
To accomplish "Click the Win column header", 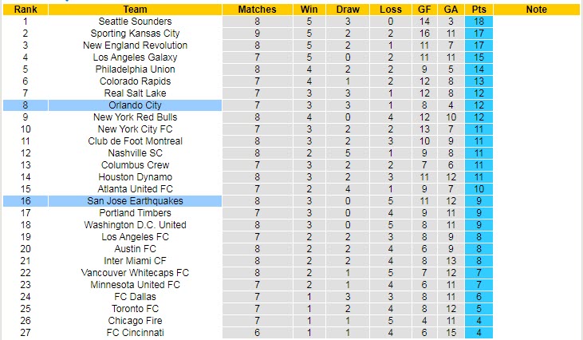I will (x=309, y=10).
